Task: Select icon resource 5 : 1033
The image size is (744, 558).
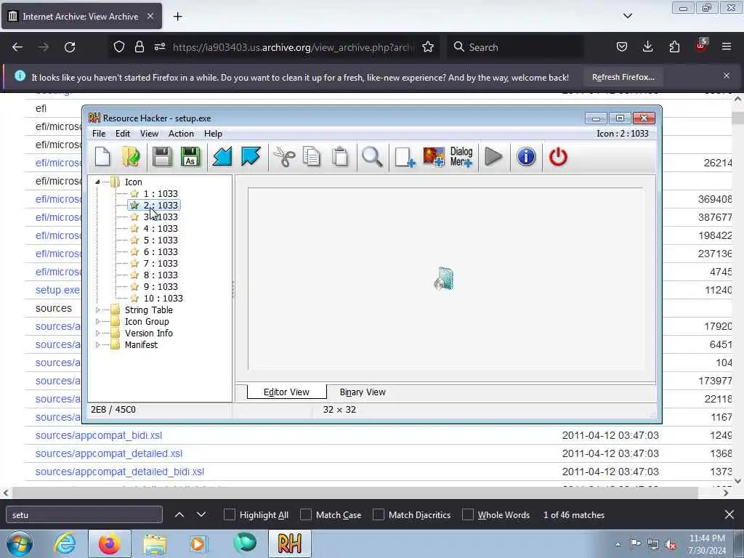Action: pyautogui.click(x=161, y=240)
